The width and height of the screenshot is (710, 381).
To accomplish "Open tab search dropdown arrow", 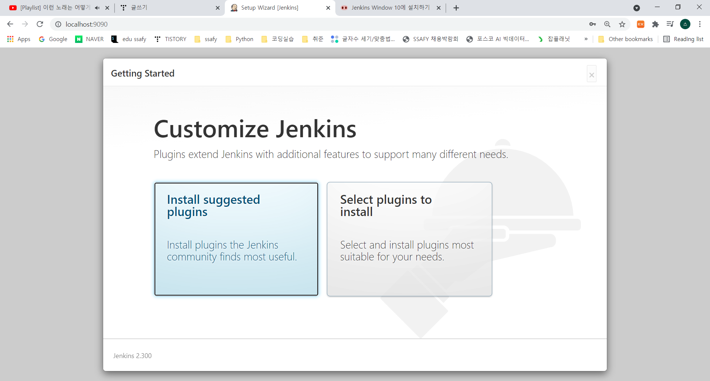I will (637, 8).
